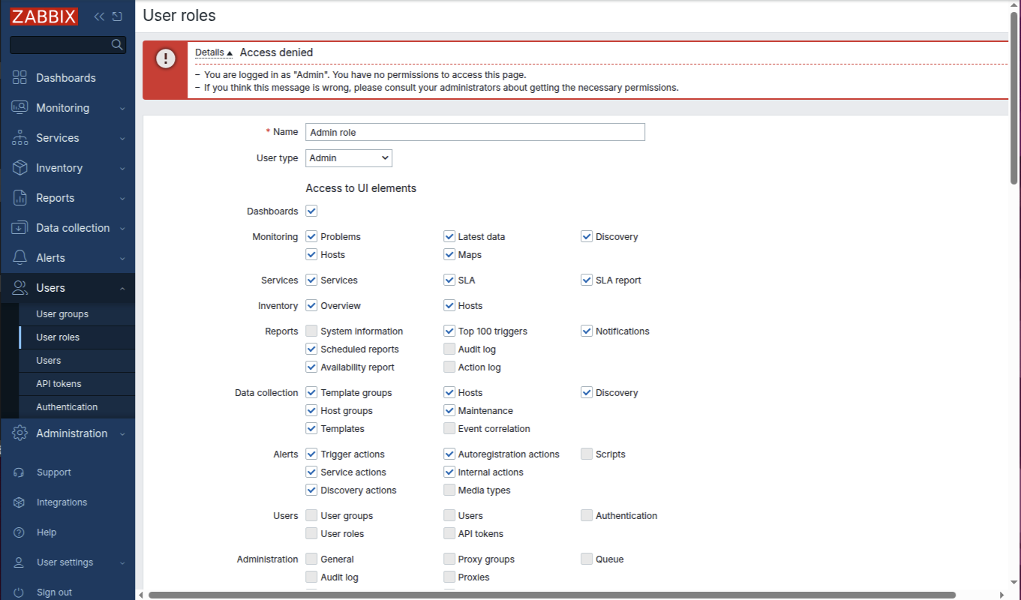Click the role Name input field
The width and height of the screenshot is (1021, 600).
tap(475, 132)
